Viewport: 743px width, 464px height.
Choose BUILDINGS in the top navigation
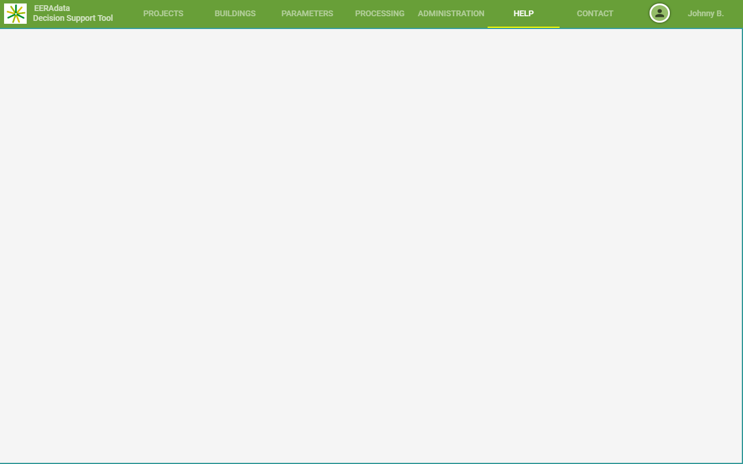[x=235, y=13]
